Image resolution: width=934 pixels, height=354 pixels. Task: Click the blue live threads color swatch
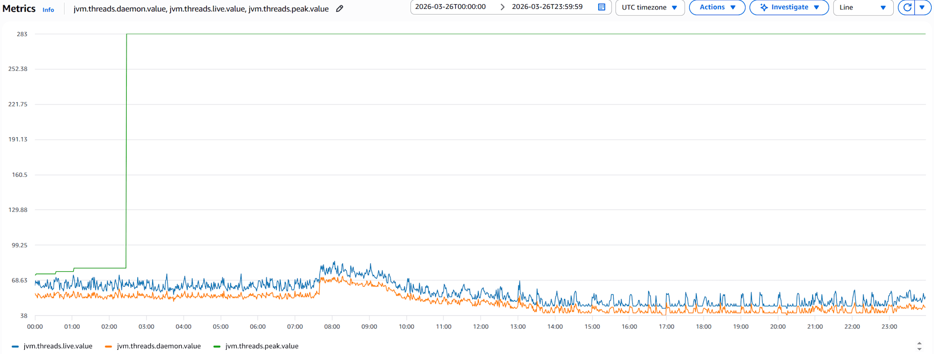[15, 347]
